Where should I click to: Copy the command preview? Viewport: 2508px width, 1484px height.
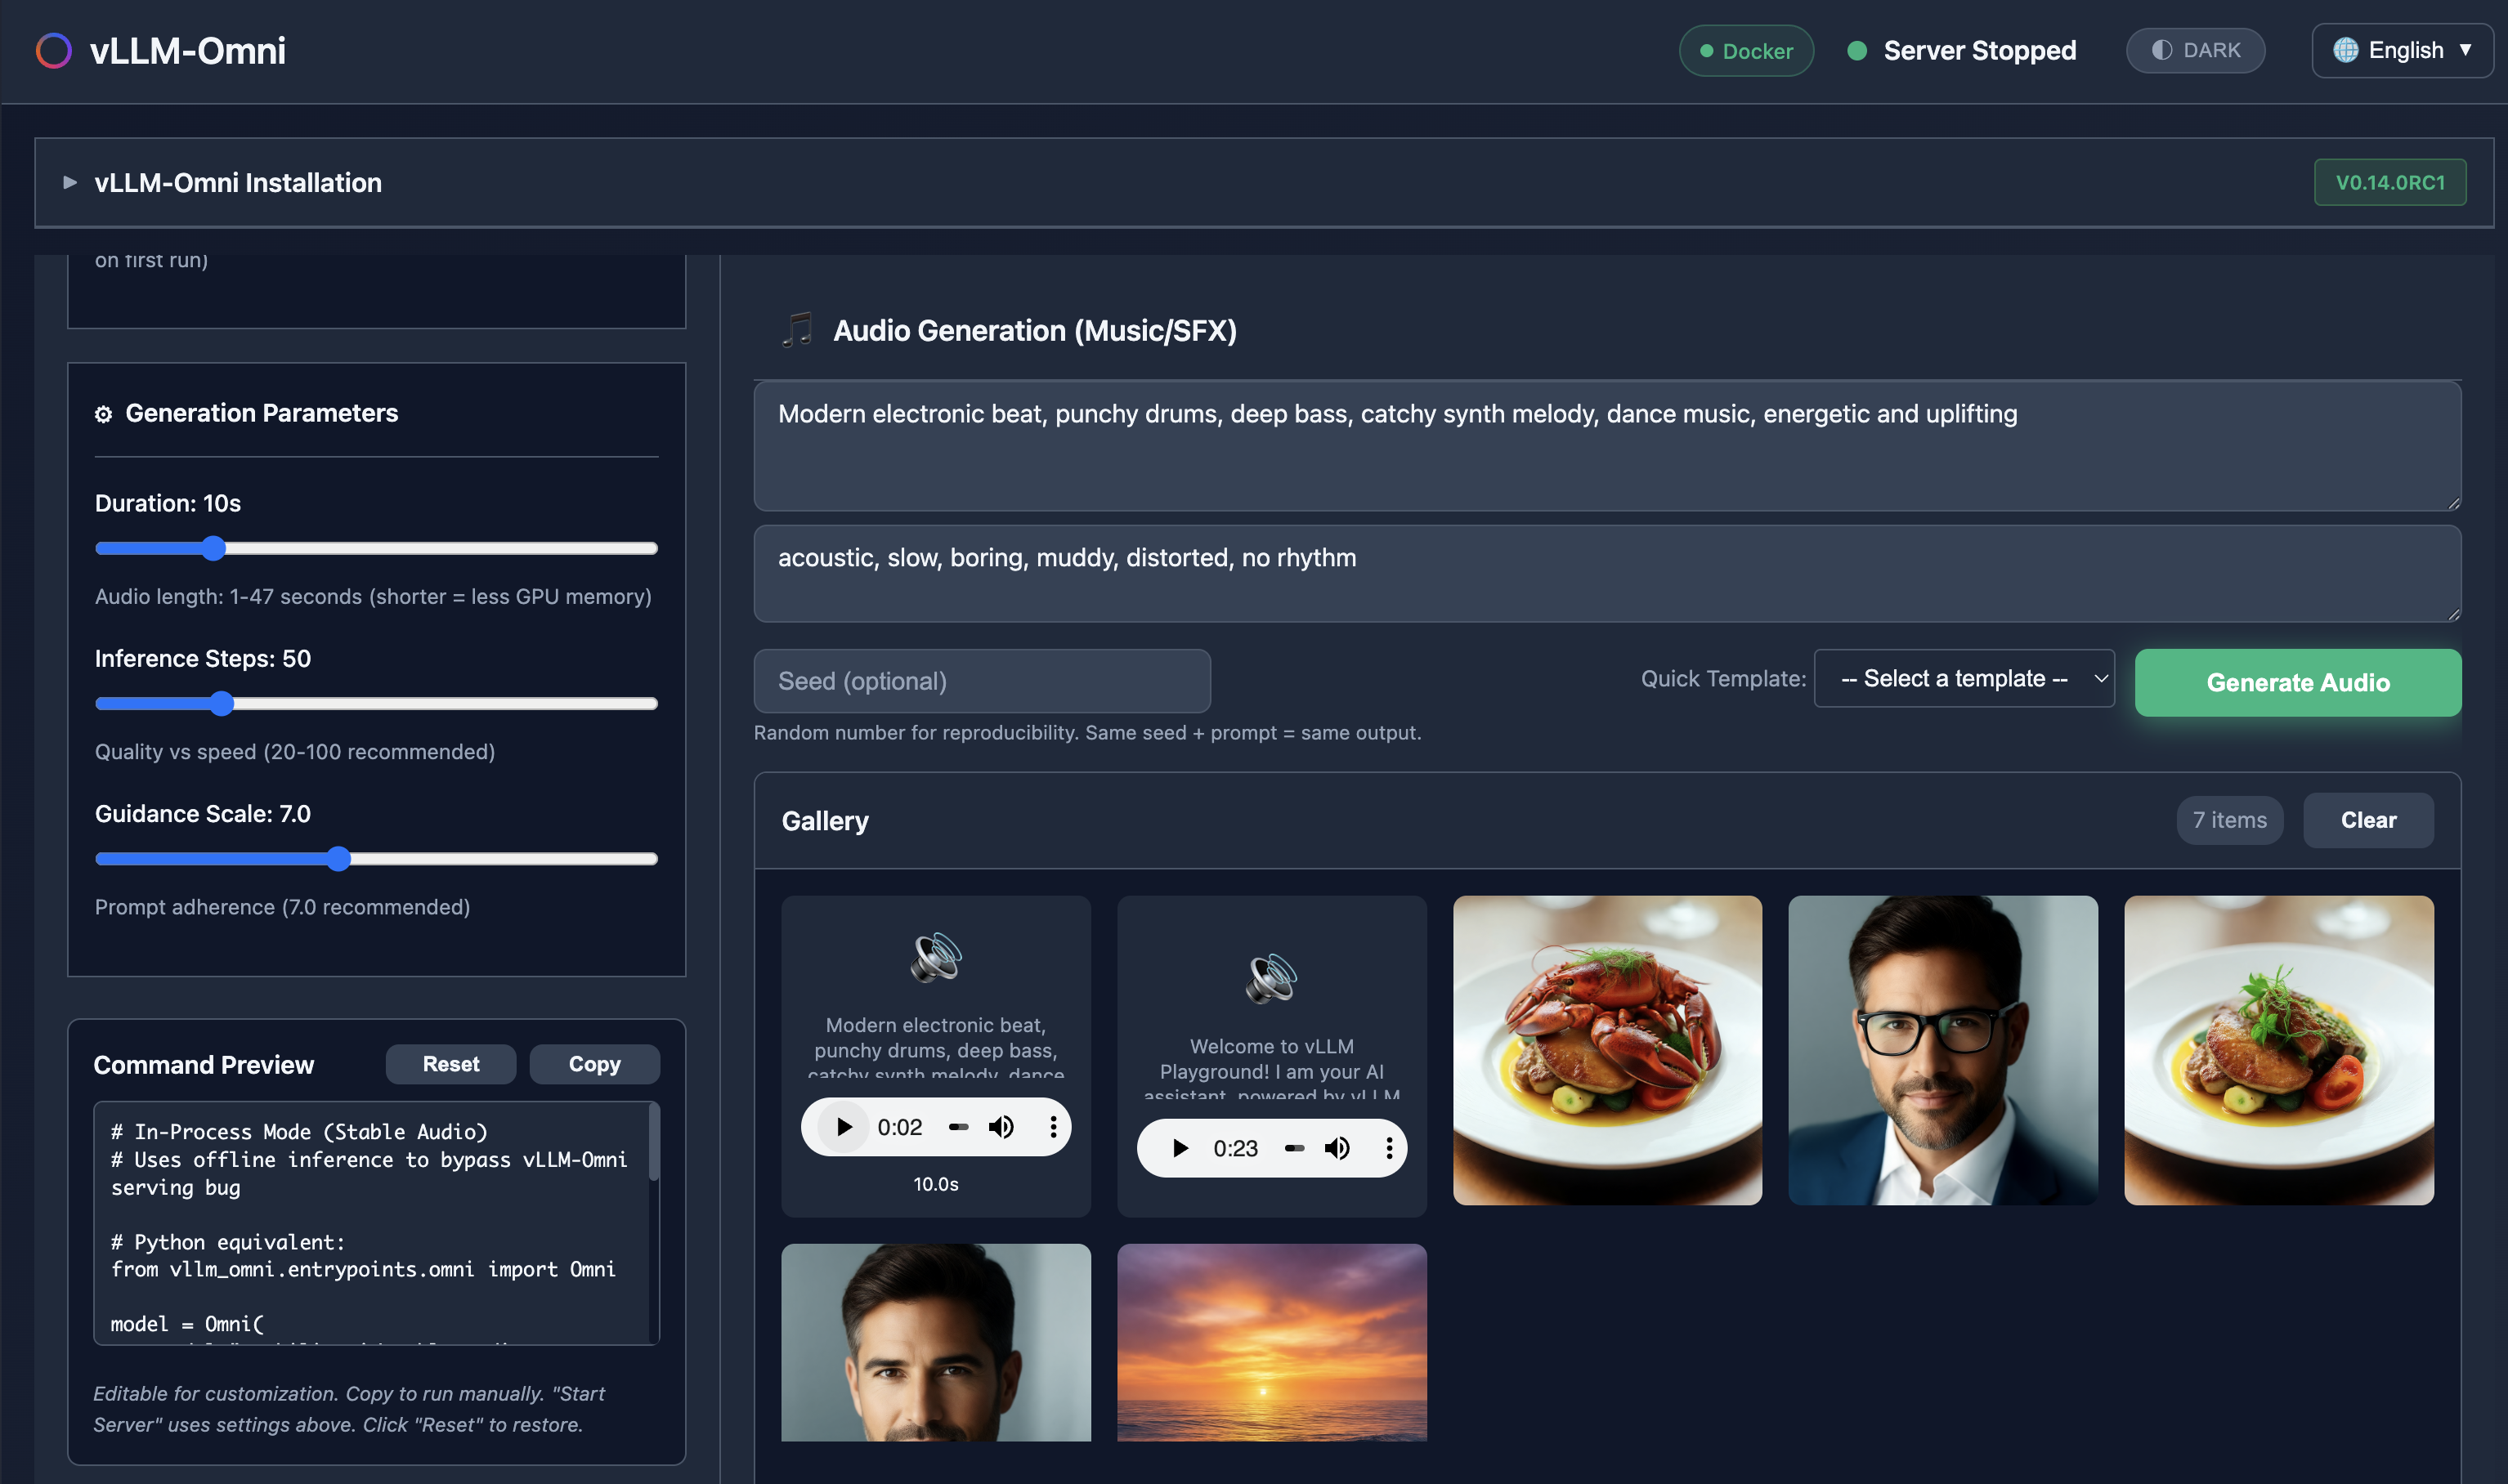click(x=594, y=1064)
